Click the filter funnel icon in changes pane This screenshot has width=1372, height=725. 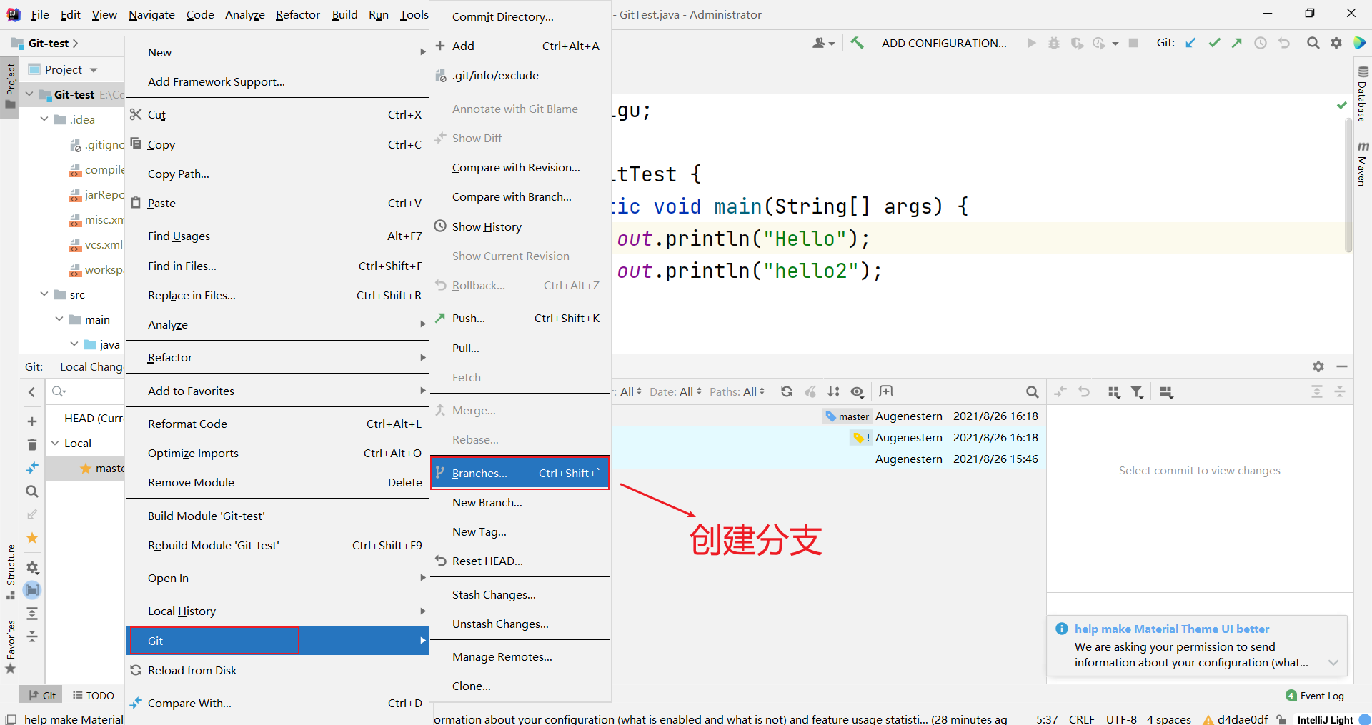[x=1137, y=391]
